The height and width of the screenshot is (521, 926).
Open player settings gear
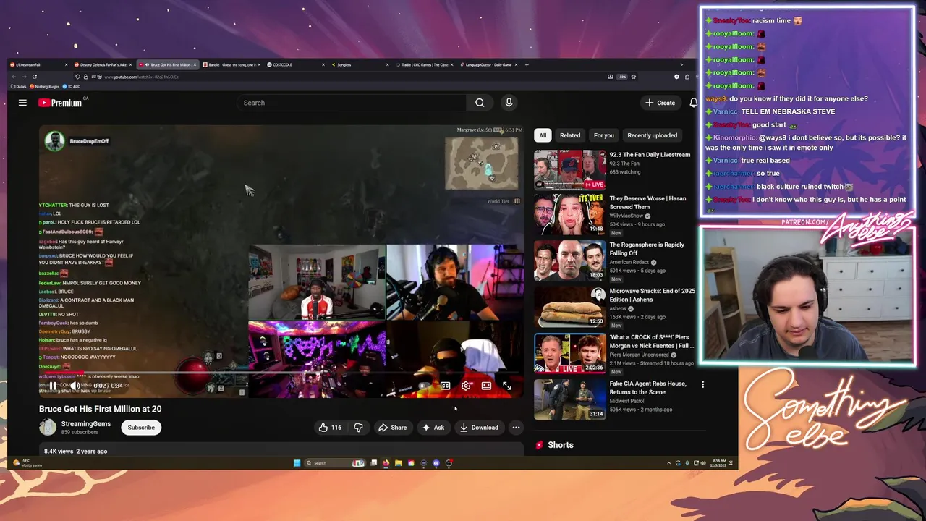coord(466,386)
